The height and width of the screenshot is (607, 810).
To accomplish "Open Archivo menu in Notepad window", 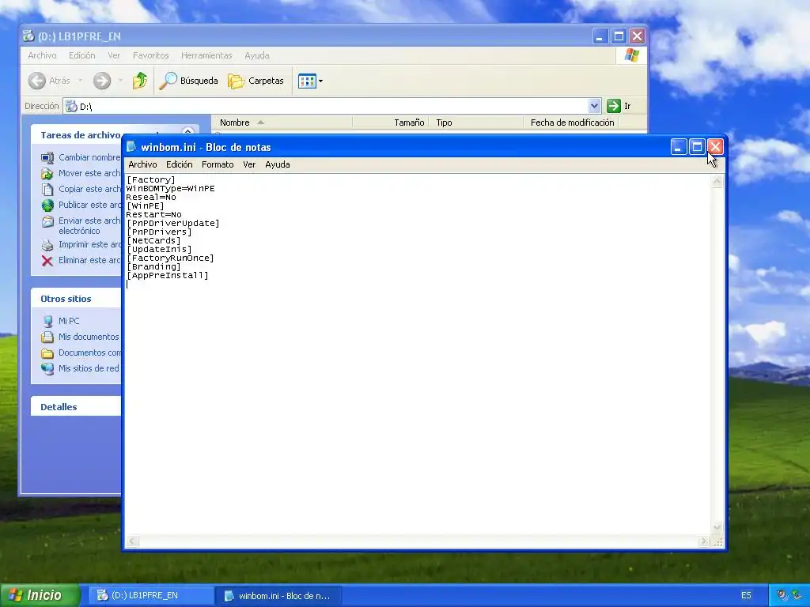I will click(x=142, y=164).
